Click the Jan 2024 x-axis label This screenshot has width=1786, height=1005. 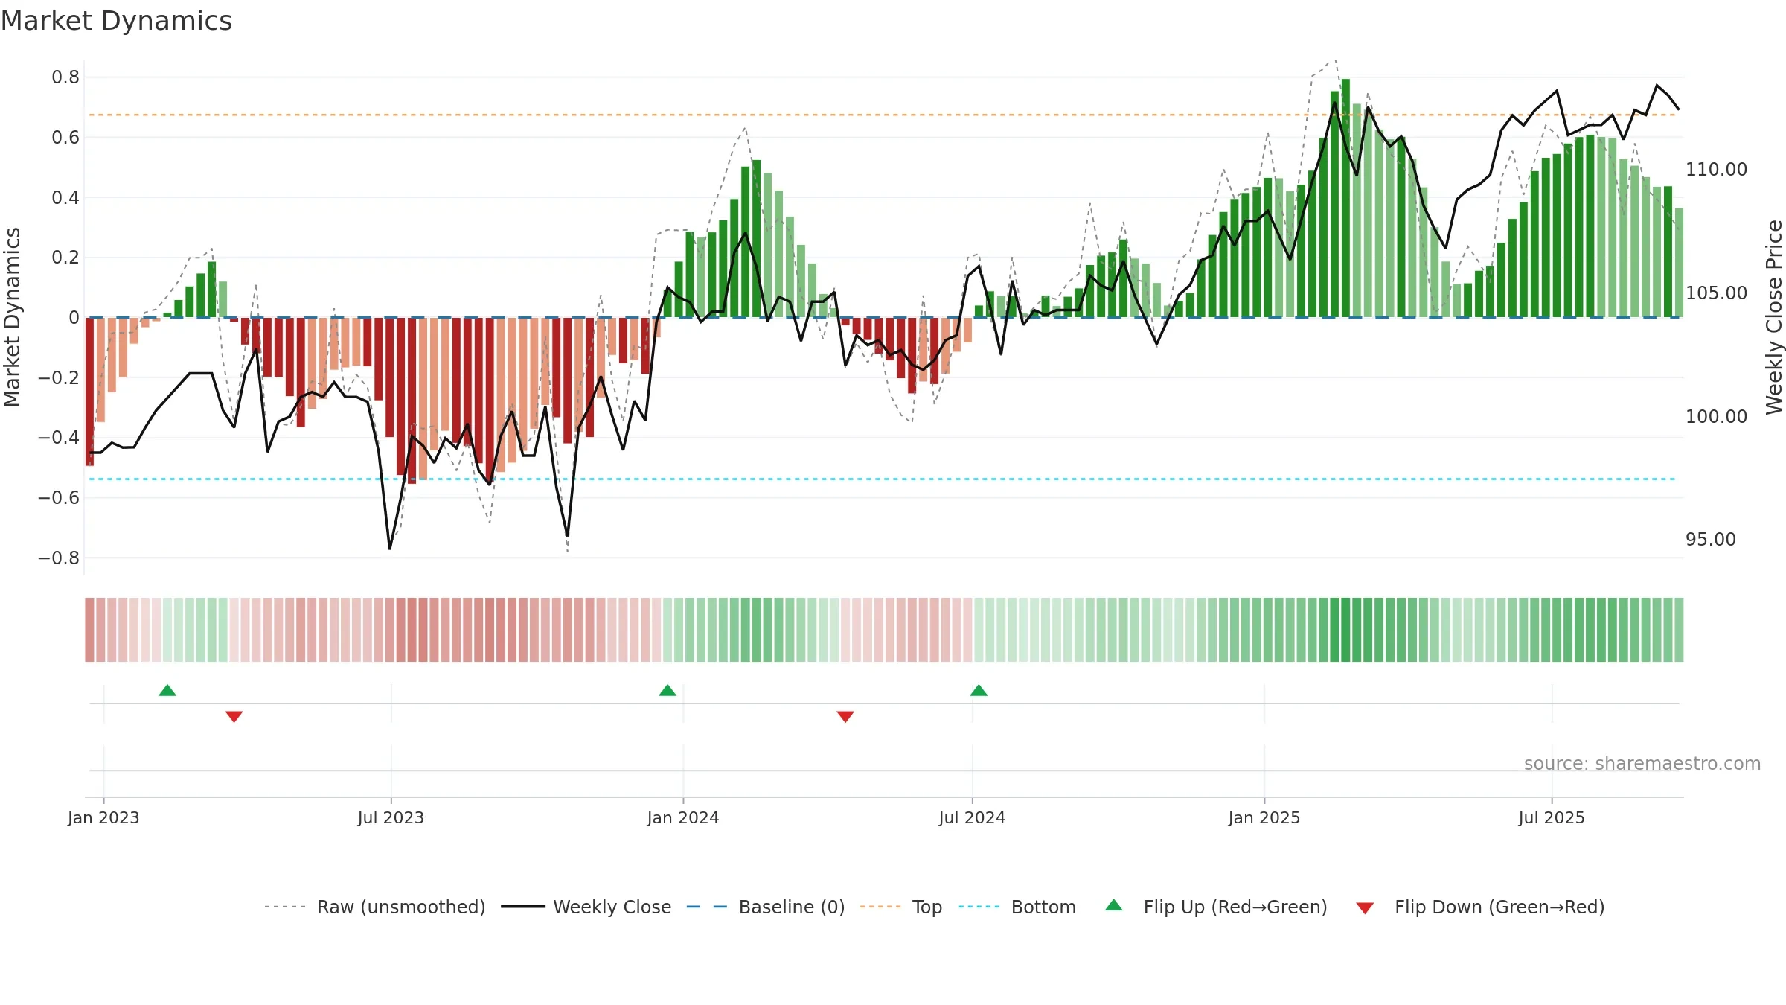tap(683, 817)
